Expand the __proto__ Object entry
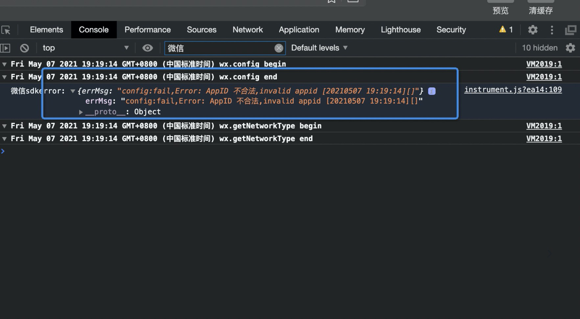Image resolution: width=580 pixels, height=319 pixels. 81,112
